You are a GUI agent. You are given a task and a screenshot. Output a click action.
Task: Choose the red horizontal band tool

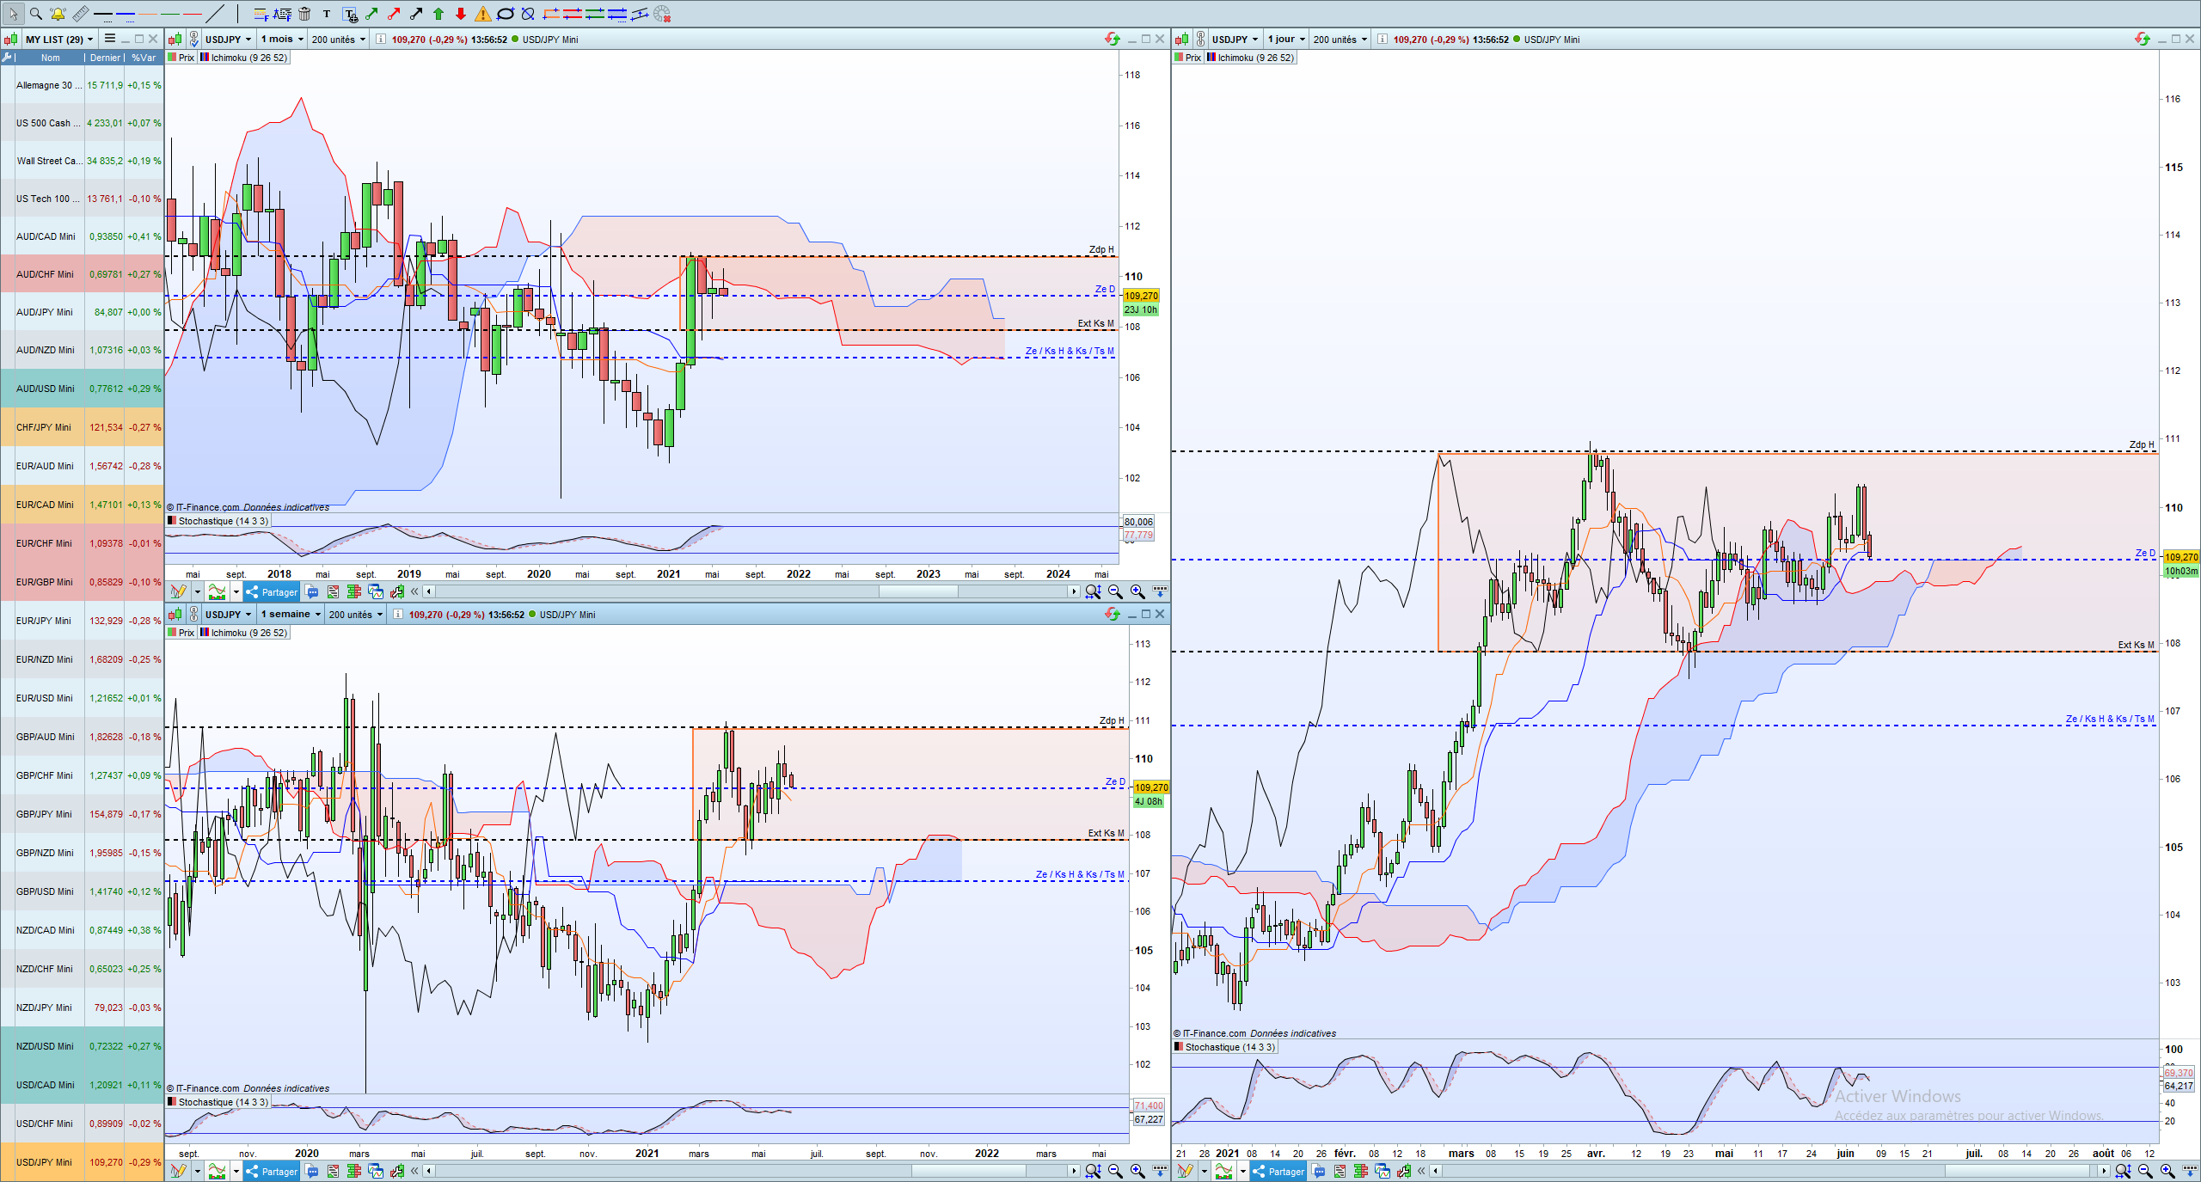click(573, 14)
